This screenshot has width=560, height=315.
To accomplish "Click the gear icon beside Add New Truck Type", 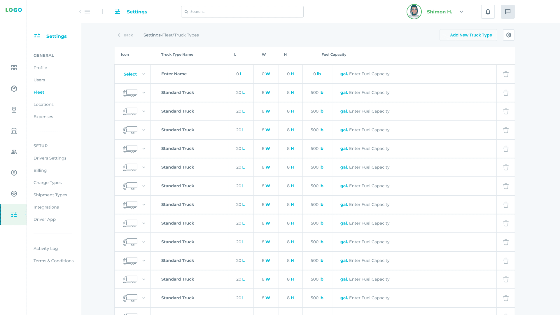I will pos(508,35).
